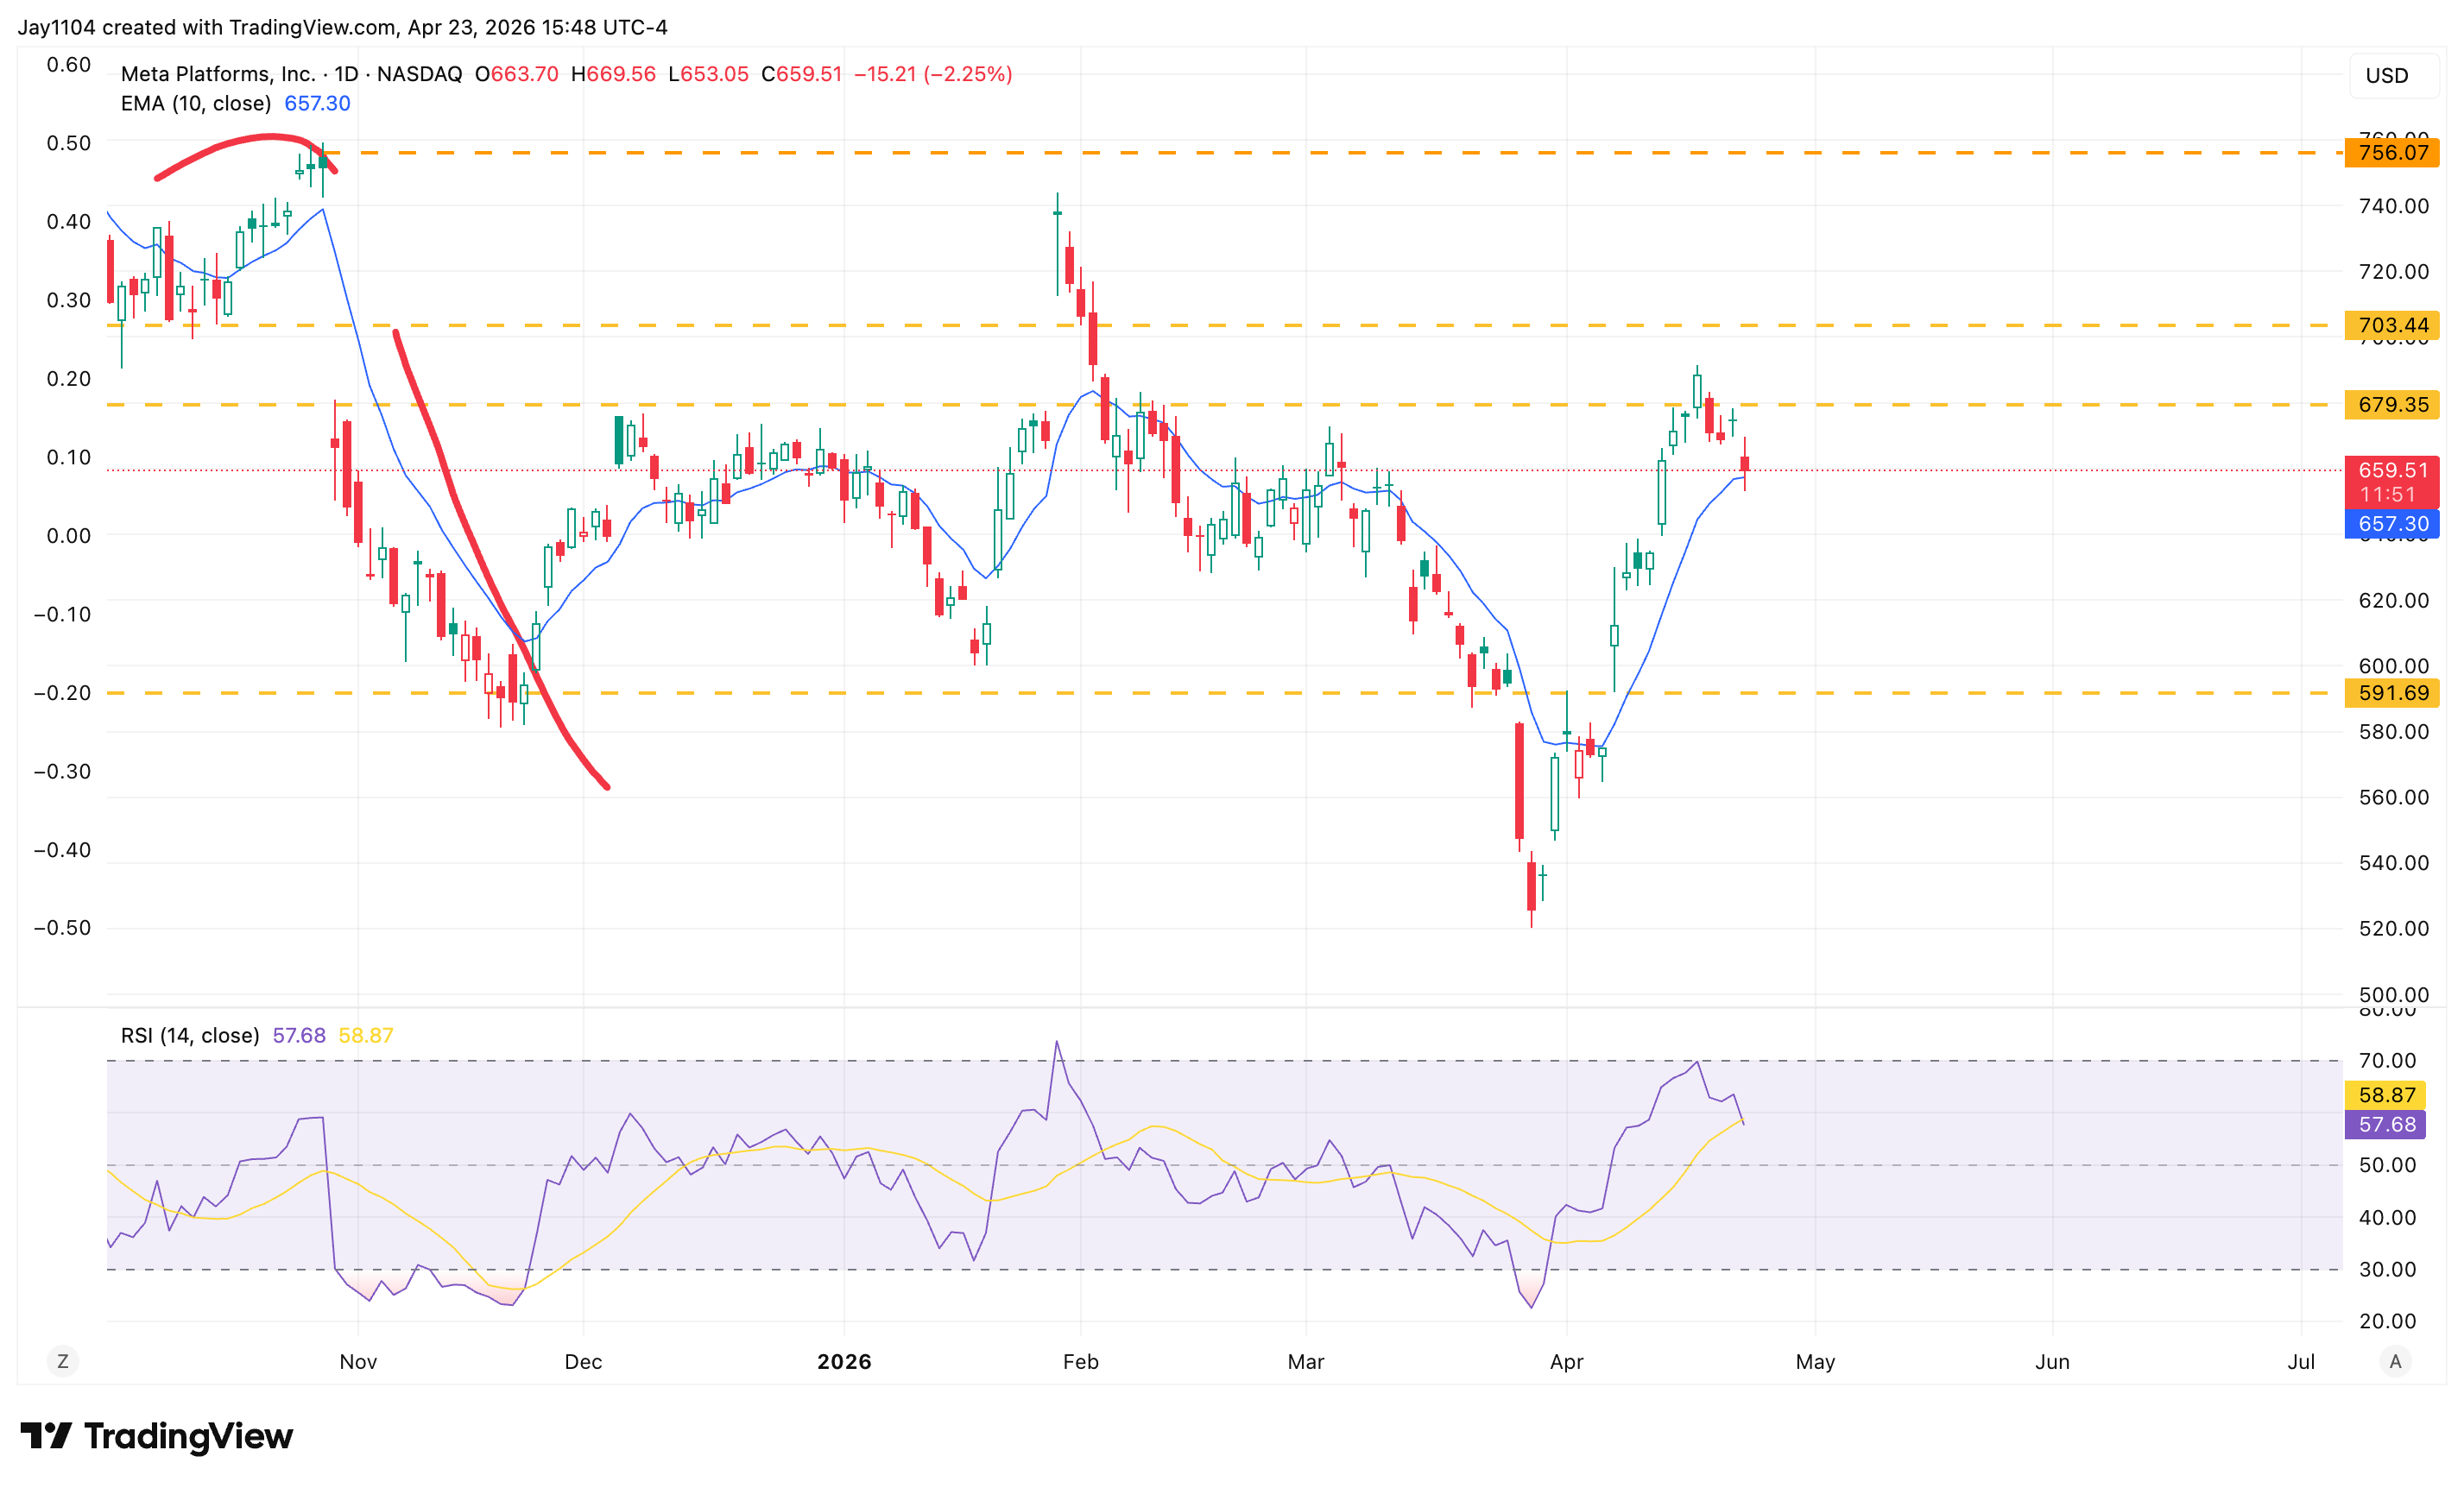Click the Meta Platforms, Inc. symbol title
Viewport: 2464px width, 1488px height.
[x=218, y=74]
